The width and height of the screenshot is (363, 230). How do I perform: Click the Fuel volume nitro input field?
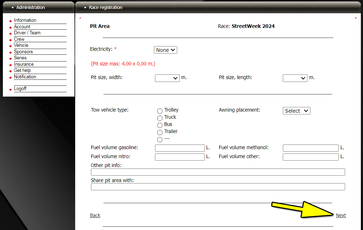tap(180, 157)
